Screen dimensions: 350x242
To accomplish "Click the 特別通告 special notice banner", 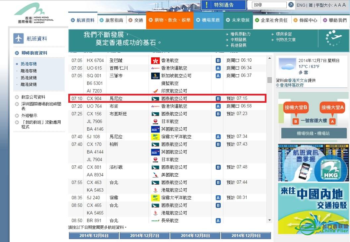I will pos(223,5).
